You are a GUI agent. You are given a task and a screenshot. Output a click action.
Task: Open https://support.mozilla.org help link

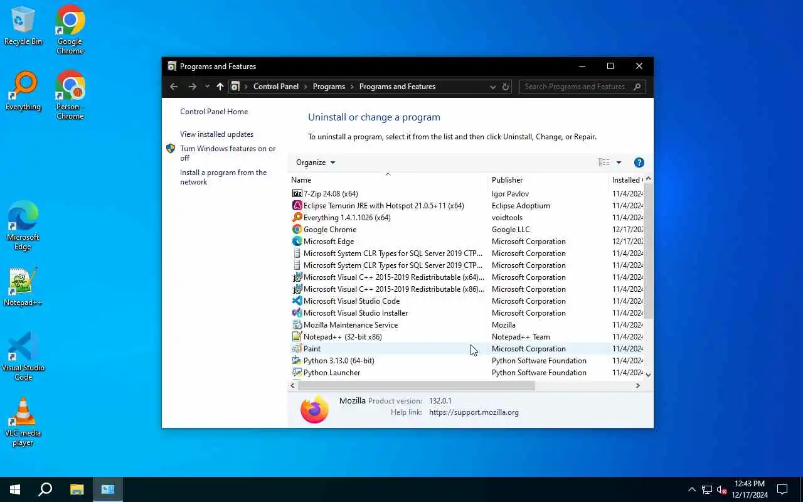474,412
